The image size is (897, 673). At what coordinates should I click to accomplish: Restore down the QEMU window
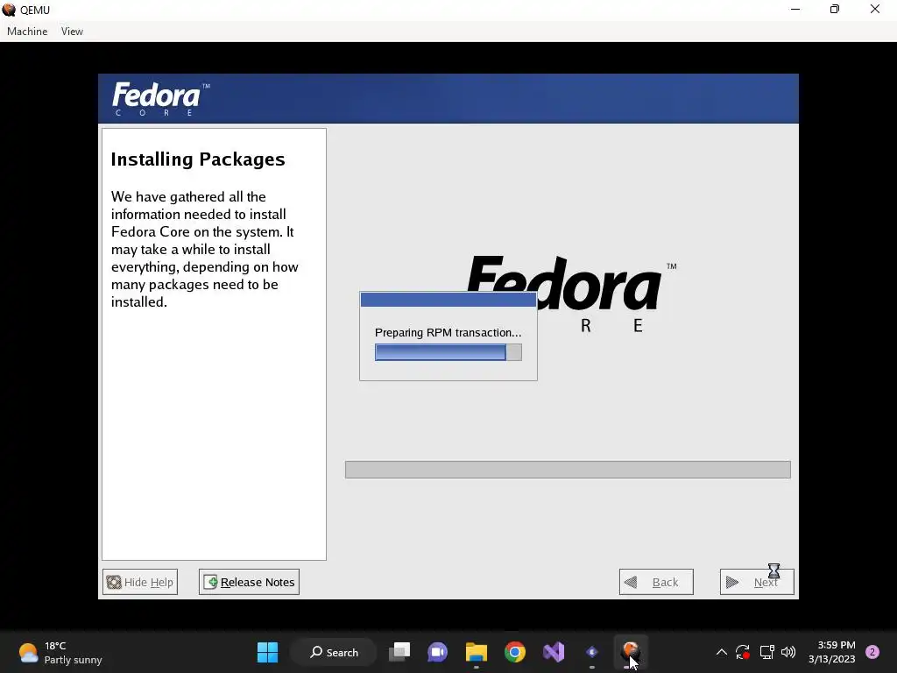tap(835, 10)
